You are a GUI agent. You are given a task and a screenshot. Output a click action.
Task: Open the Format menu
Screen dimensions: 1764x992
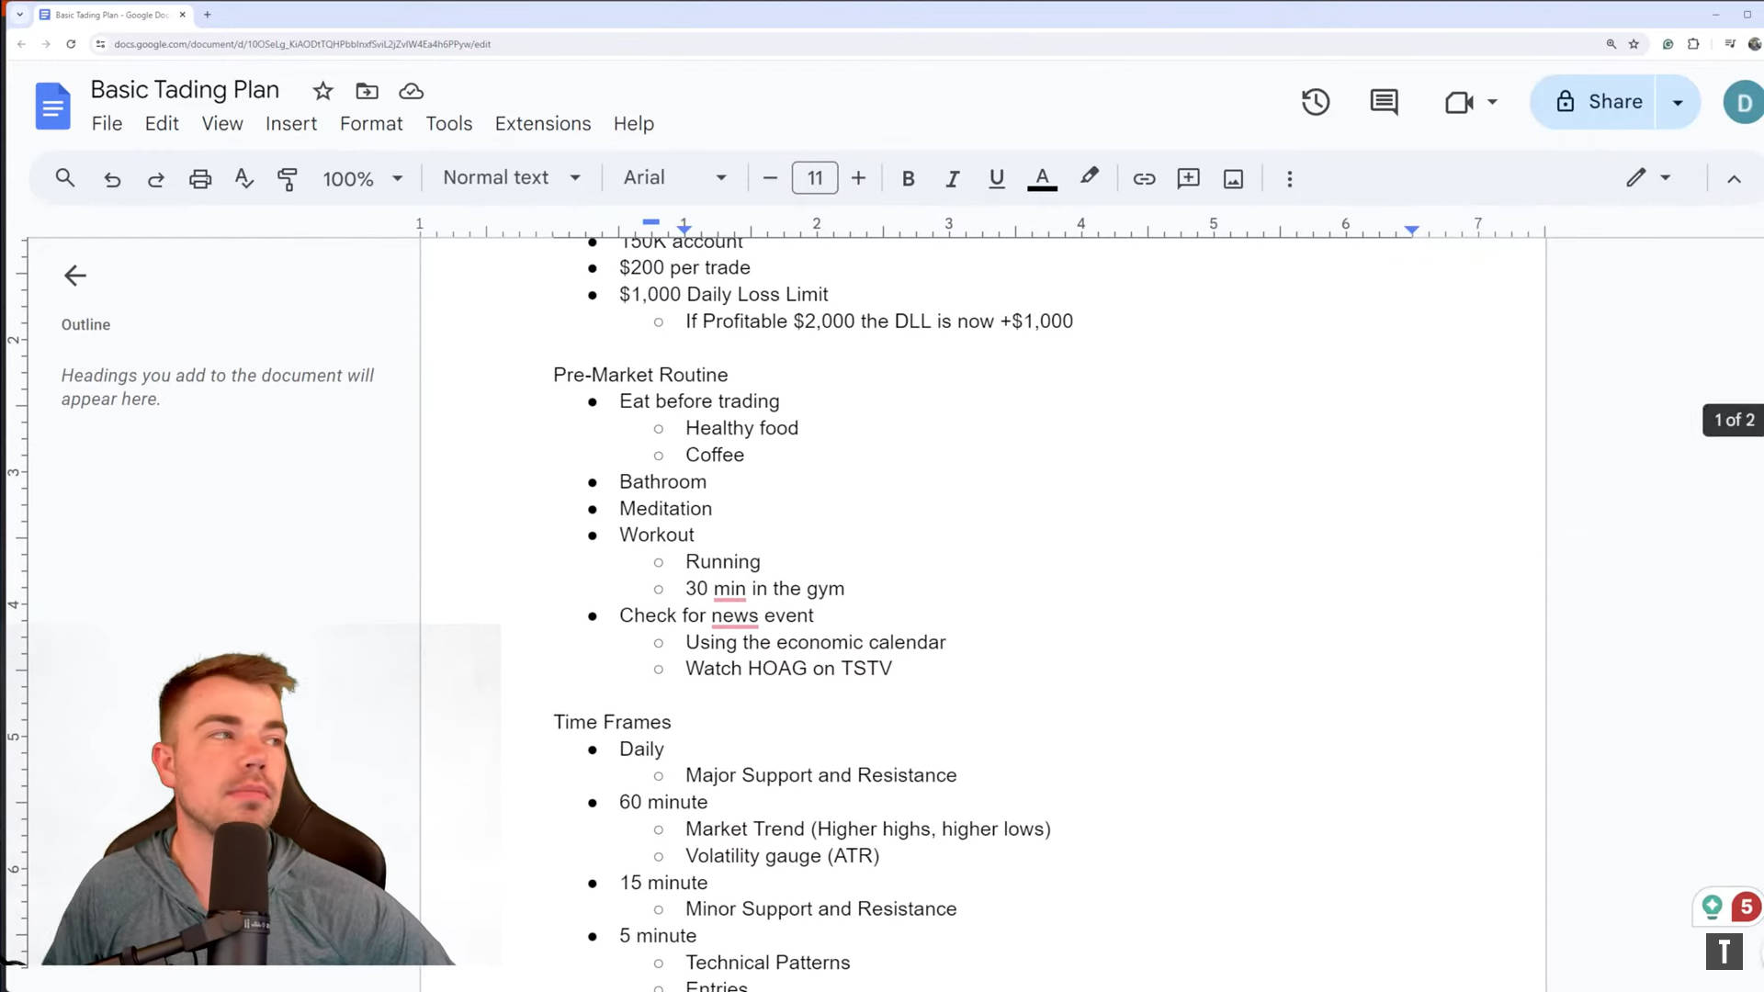point(371,124)
